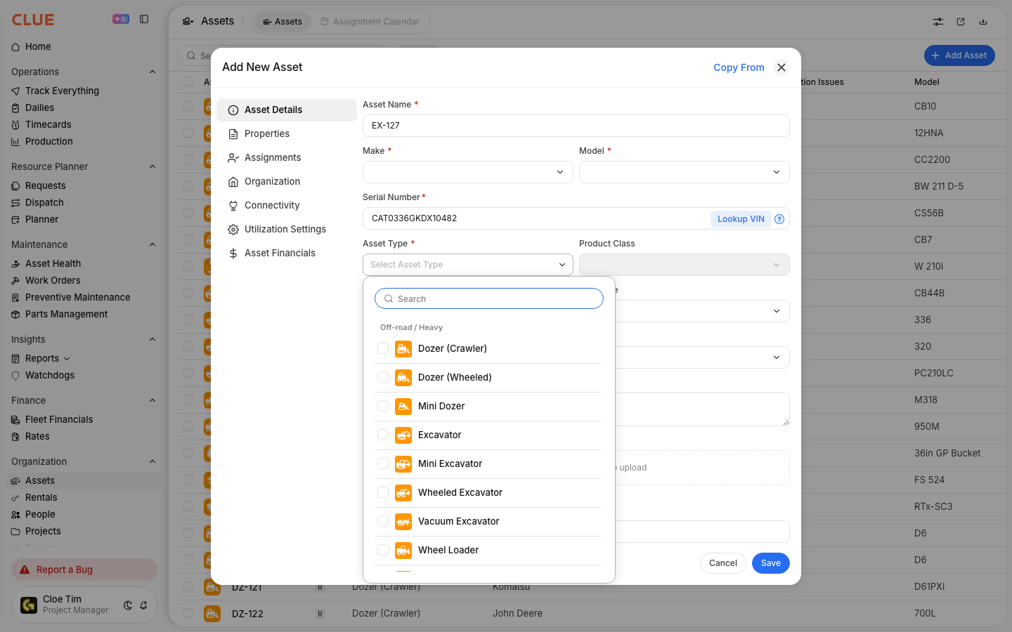Click the Asset Name input field

pos(576,126)
